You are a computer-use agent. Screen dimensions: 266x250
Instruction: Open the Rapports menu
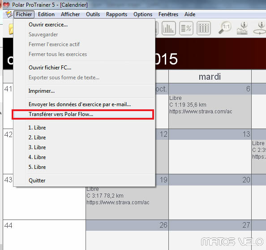tap(116, 14)
